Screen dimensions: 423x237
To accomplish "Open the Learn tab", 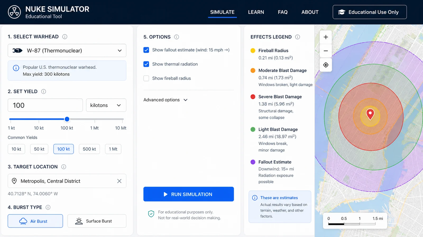I will click(x=256, y=12).
